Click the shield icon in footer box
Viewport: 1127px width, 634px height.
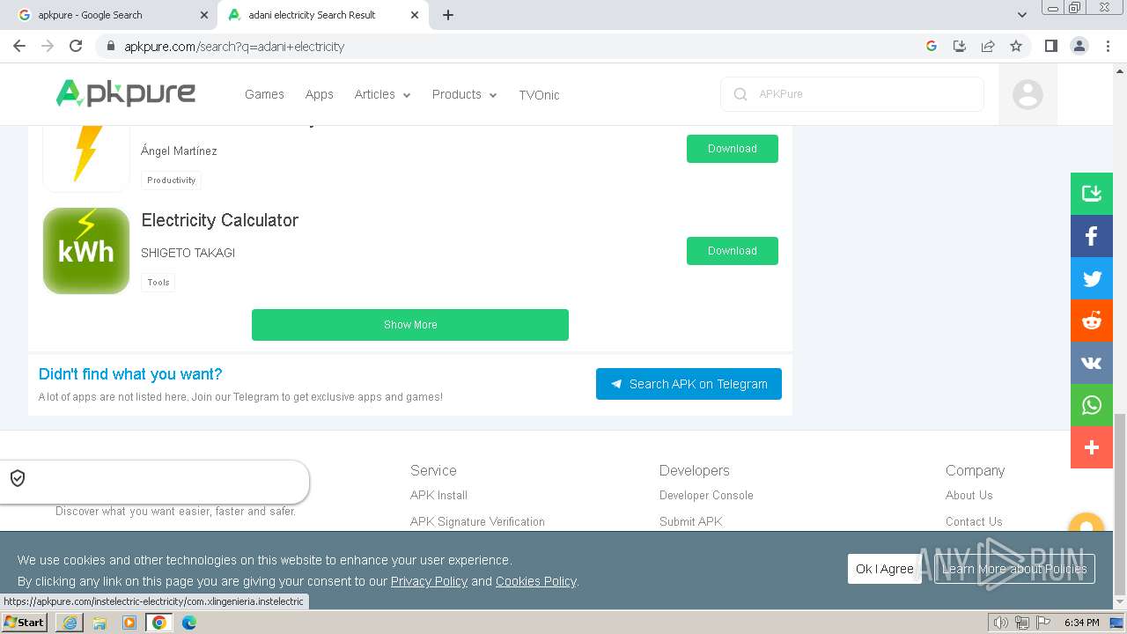coord(18,478)
